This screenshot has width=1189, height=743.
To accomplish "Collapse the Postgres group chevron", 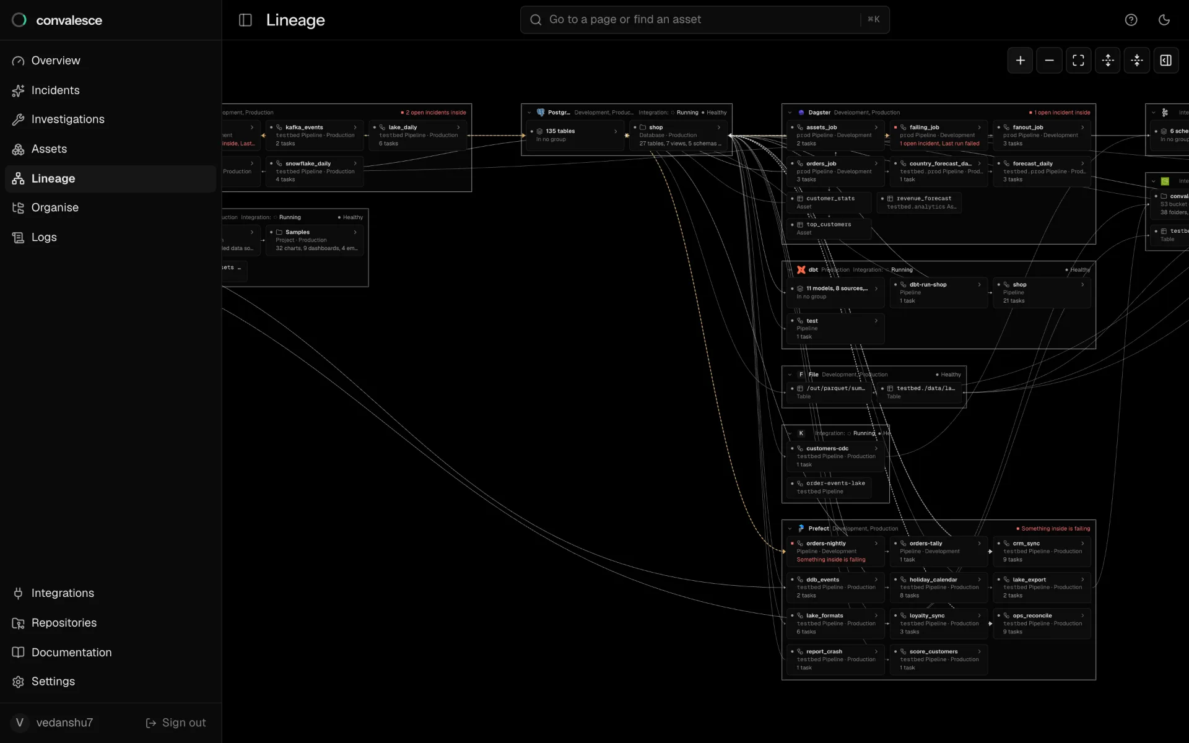I will (x=529, y=113).
